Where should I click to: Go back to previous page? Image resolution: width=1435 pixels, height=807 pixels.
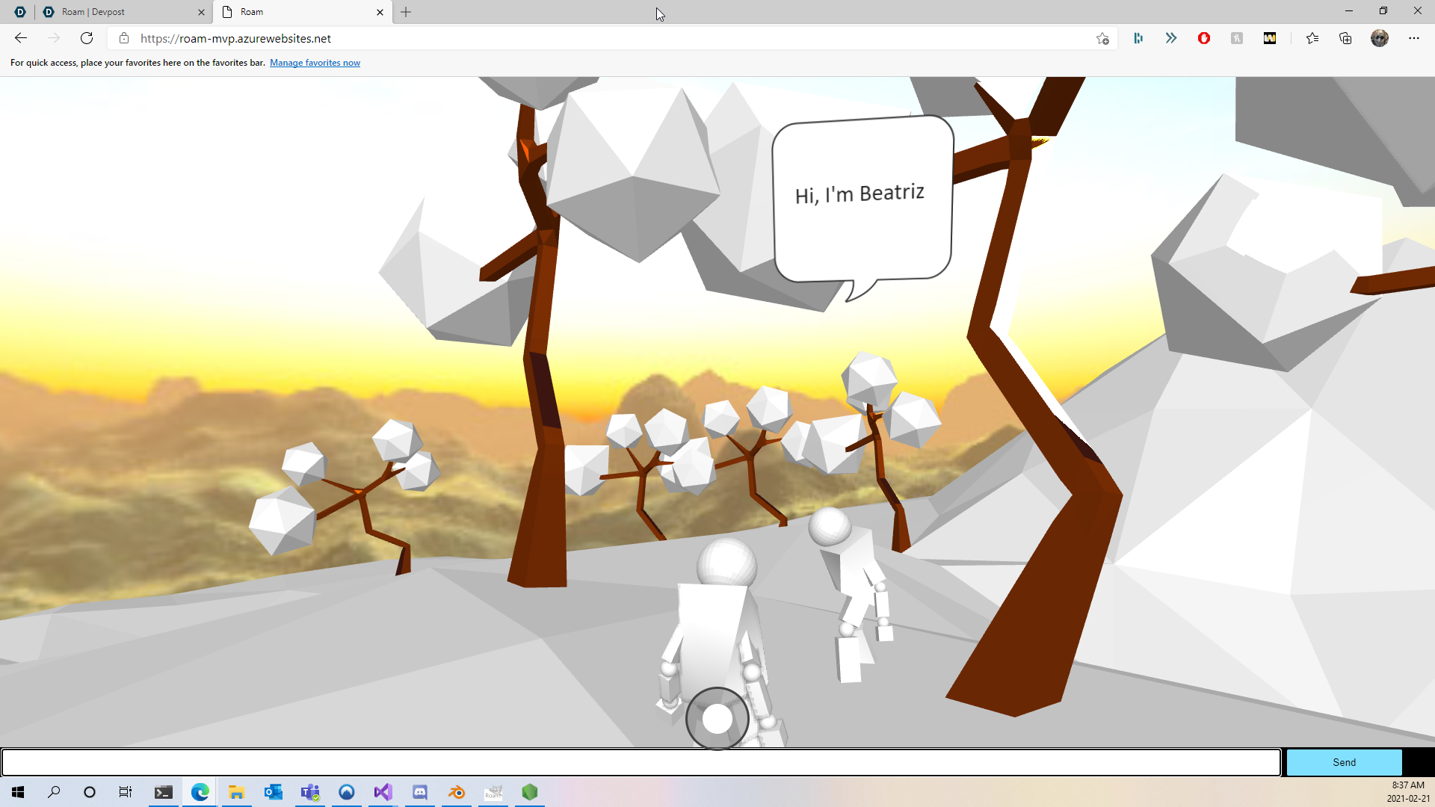coord(21,38)
